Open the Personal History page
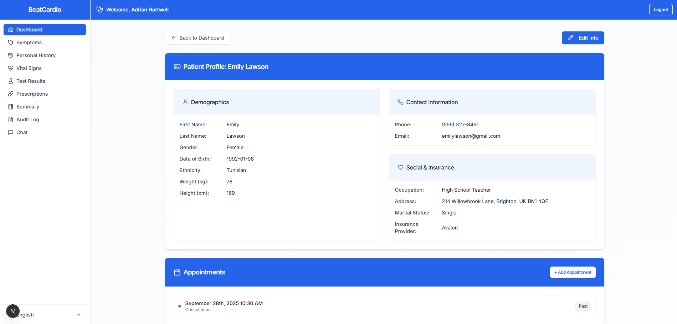The height and width of the screenshot is (324, 677). tap(36, 55)
